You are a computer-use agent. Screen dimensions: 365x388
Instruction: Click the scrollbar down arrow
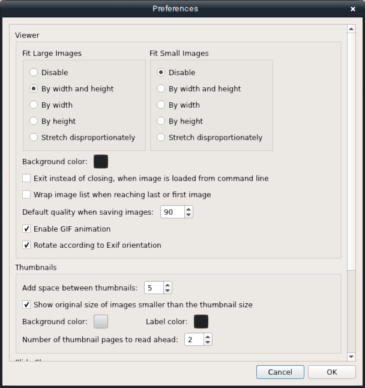(351, 357)
